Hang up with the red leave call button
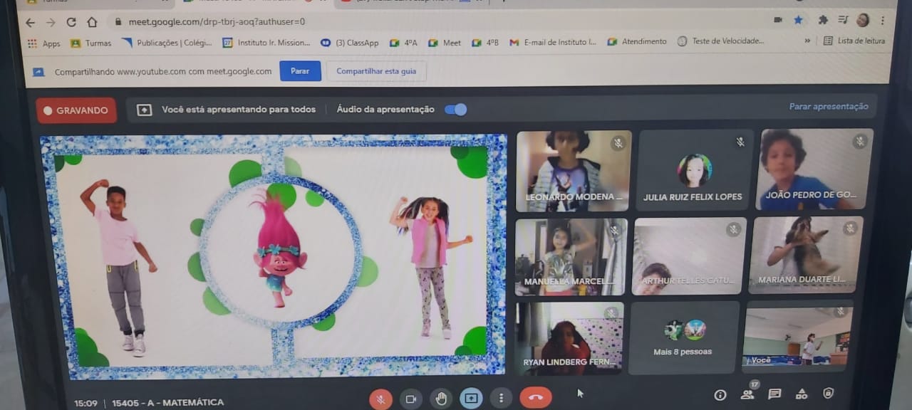Image resolution: width=912 pixels, height=410 pixels. [x=536, y=397]
